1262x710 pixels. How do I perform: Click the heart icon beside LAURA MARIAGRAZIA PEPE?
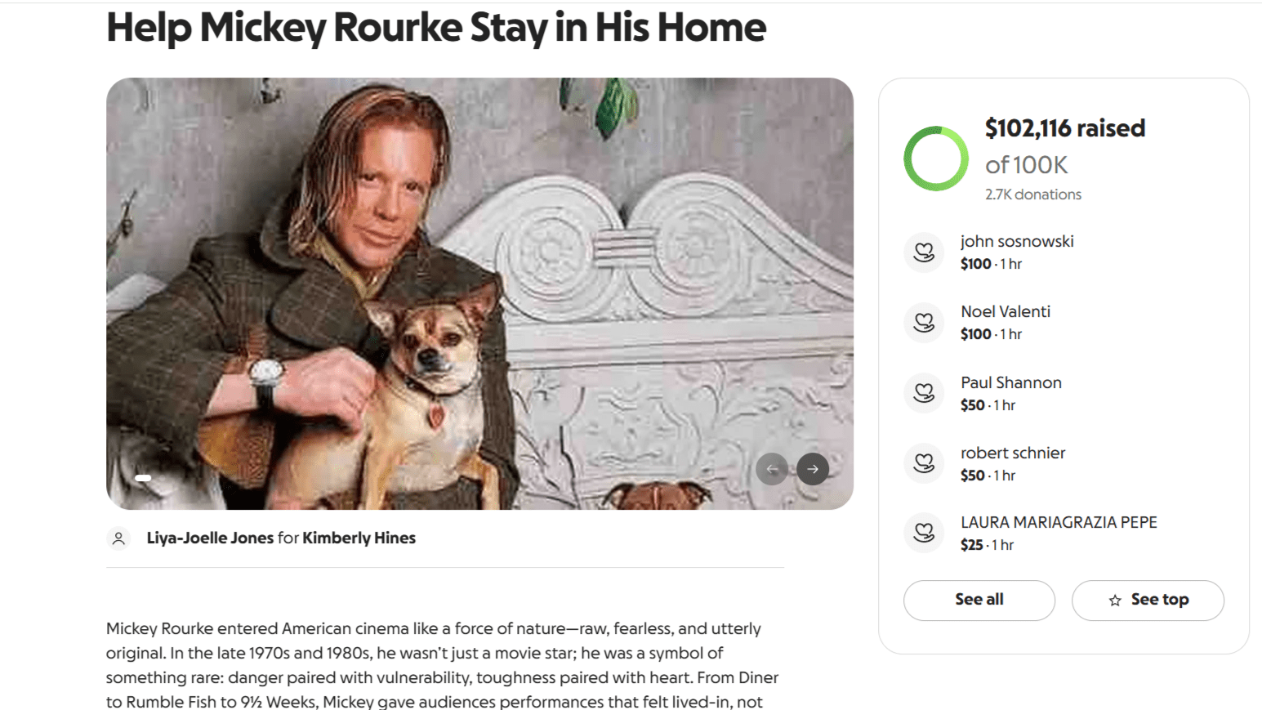pos(924,533)
